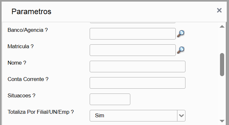Click the vertical scrollbar thumb

pos(222,65)
